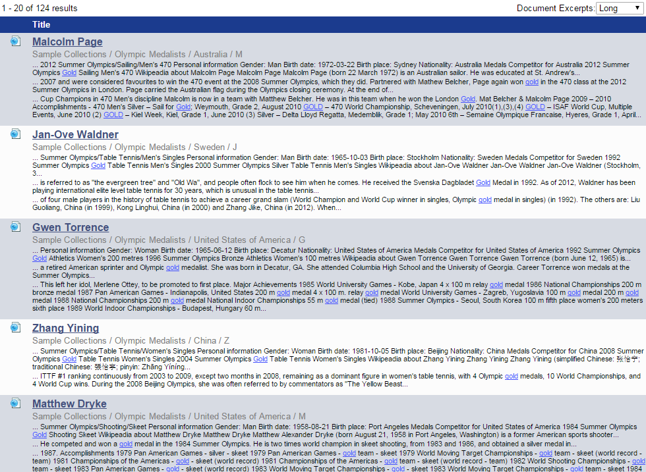The width and height of the screenshot is (646, 472).
Task: Click 'Gold' after 'Svenska Dagbladet'
Action: [x=483, y=182]
